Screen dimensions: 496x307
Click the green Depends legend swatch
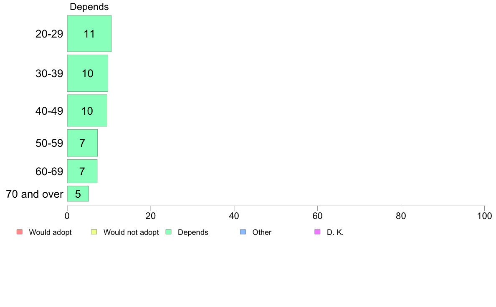pyautogui.click(x=169, y=232)
